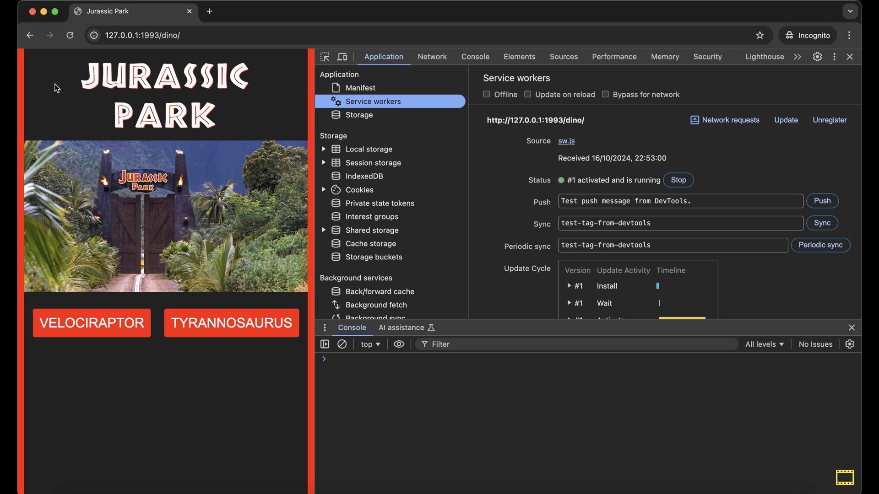This screenshot has width=879, height=494.
Task: Open console settings gear icon
Action: pyautogui.click(x=850, y=344)
